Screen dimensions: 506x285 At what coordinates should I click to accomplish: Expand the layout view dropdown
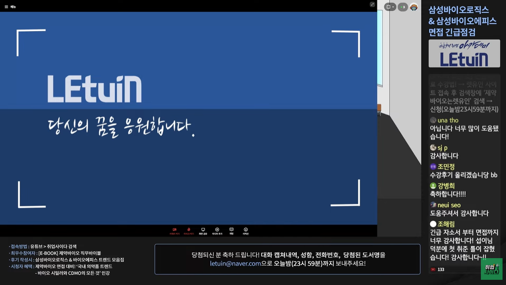[x=390, y=7]
